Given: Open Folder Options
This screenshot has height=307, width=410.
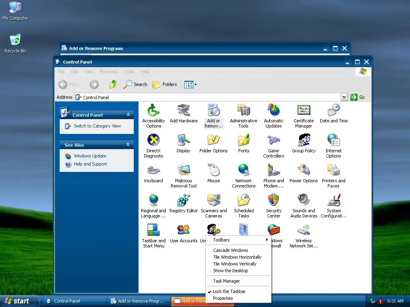Looking at the screenshot, I should coord(214,144).
